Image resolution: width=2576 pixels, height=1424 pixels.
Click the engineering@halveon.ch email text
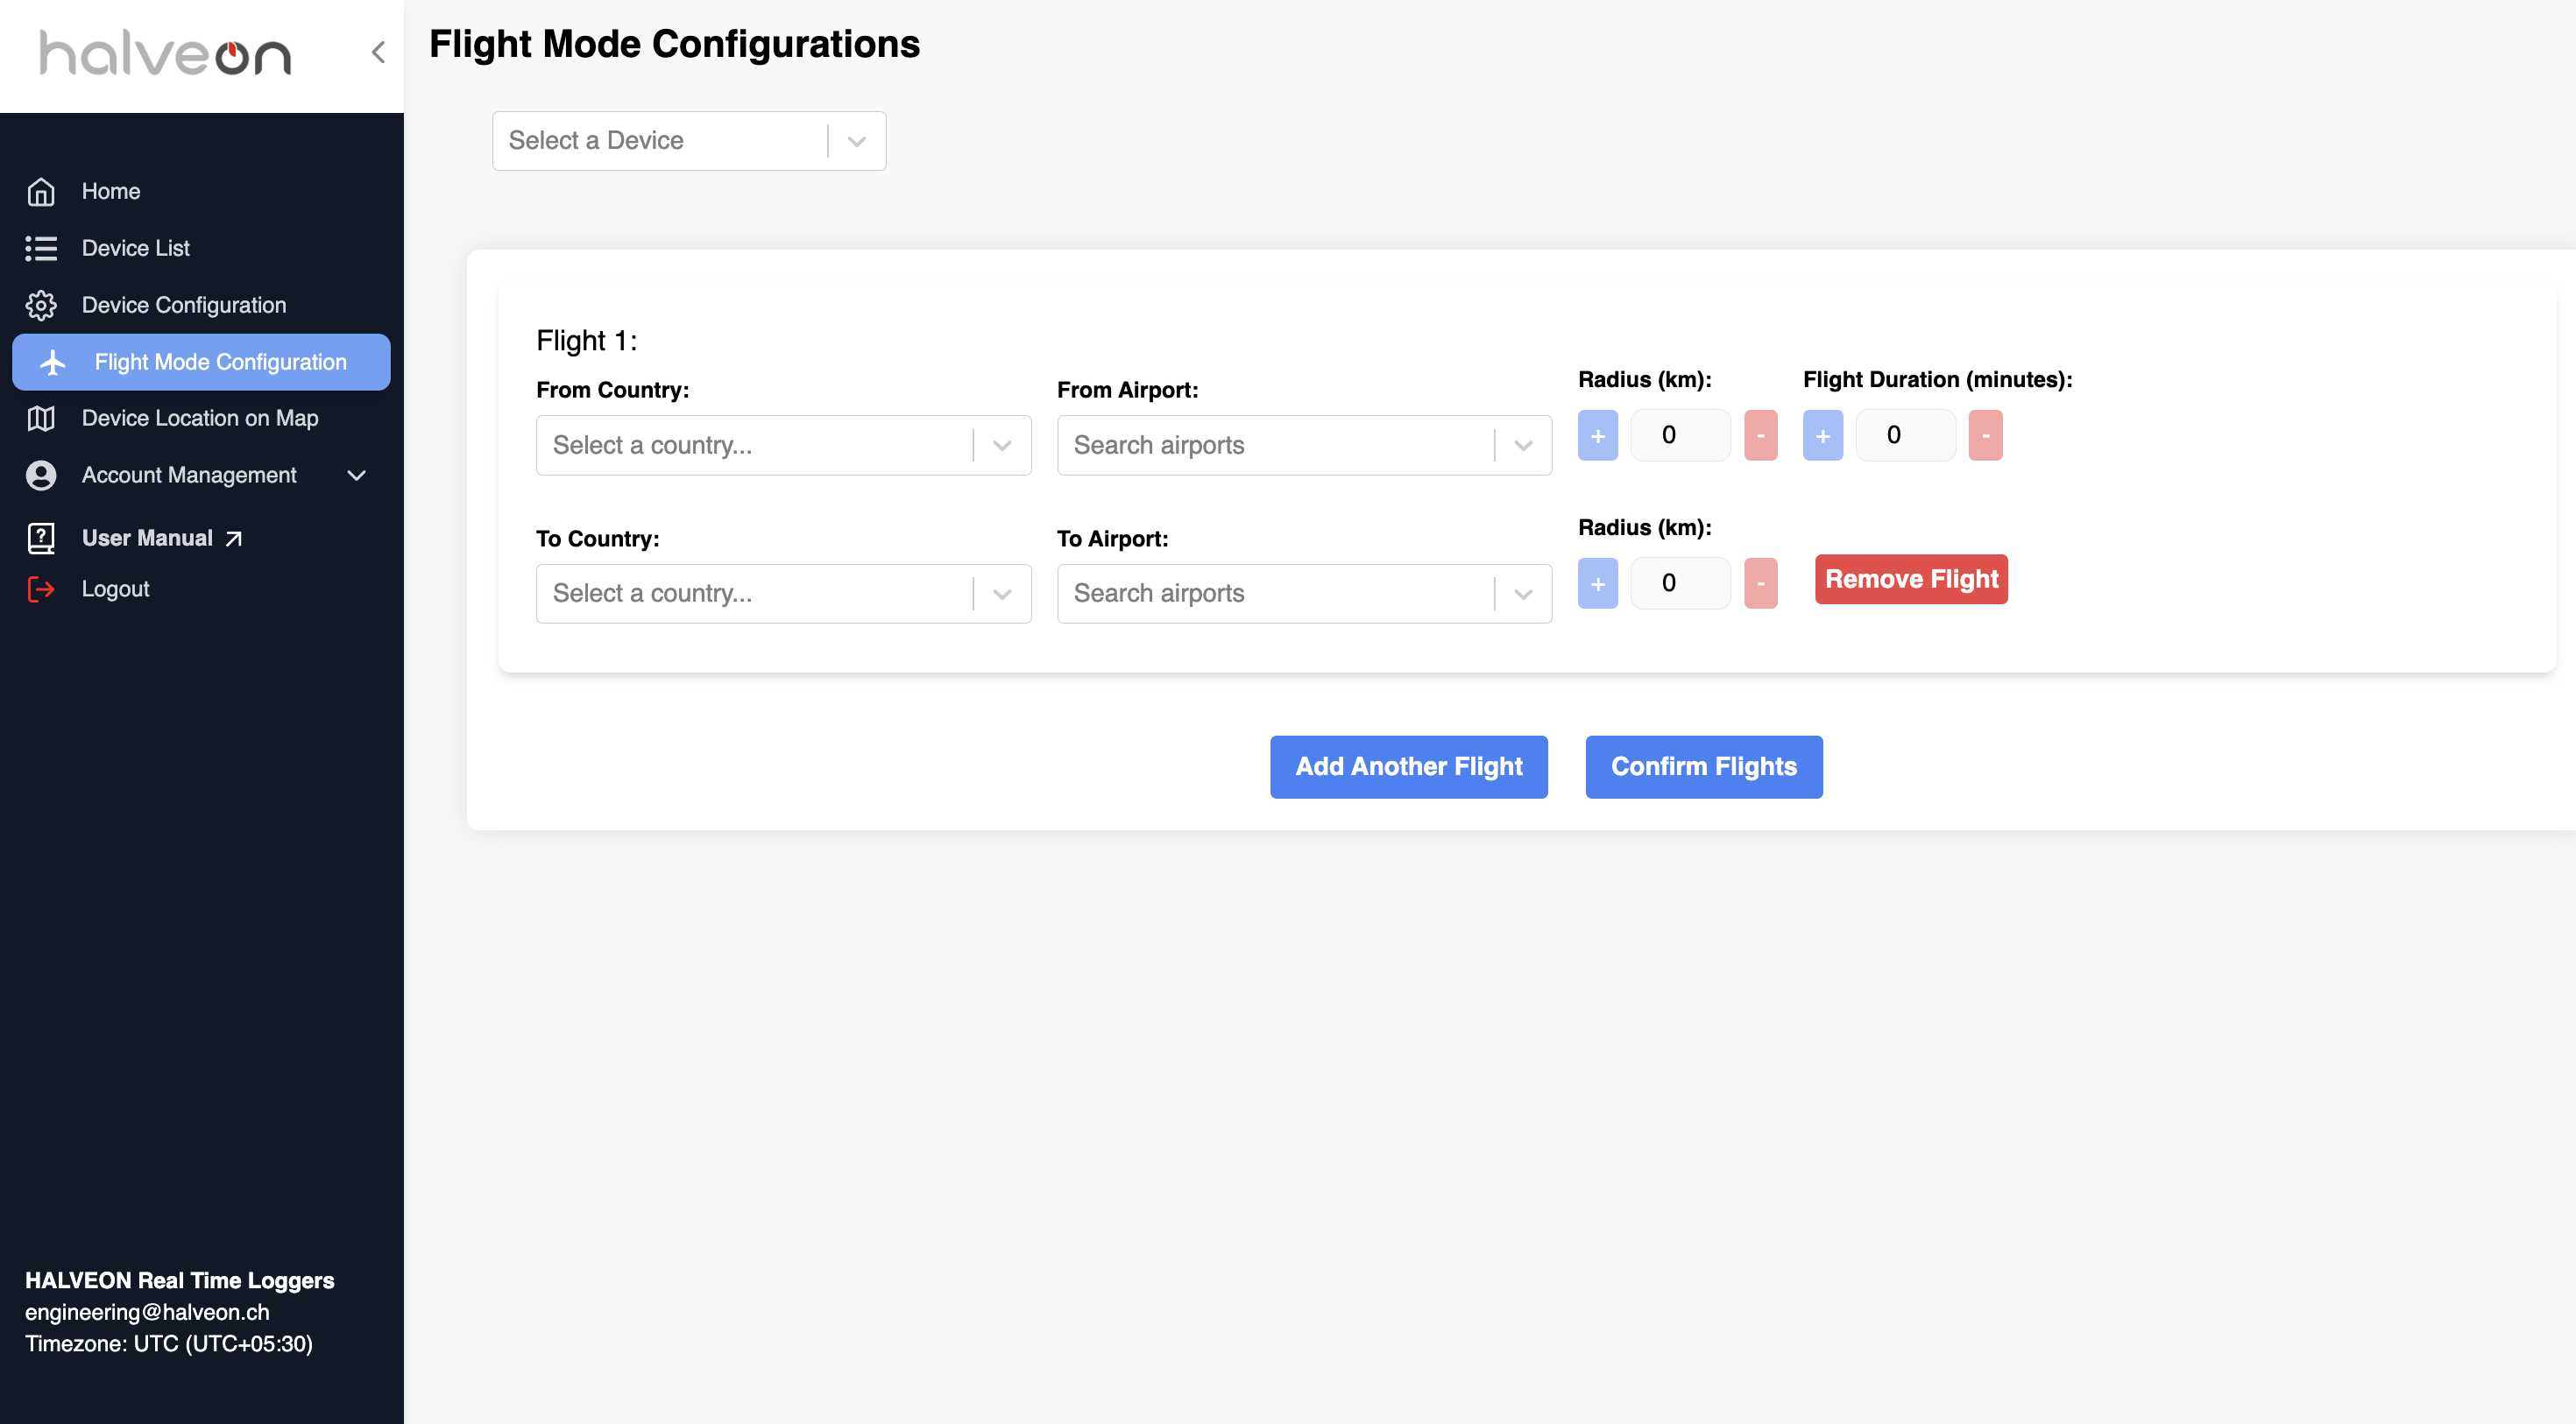point(147,1311)
